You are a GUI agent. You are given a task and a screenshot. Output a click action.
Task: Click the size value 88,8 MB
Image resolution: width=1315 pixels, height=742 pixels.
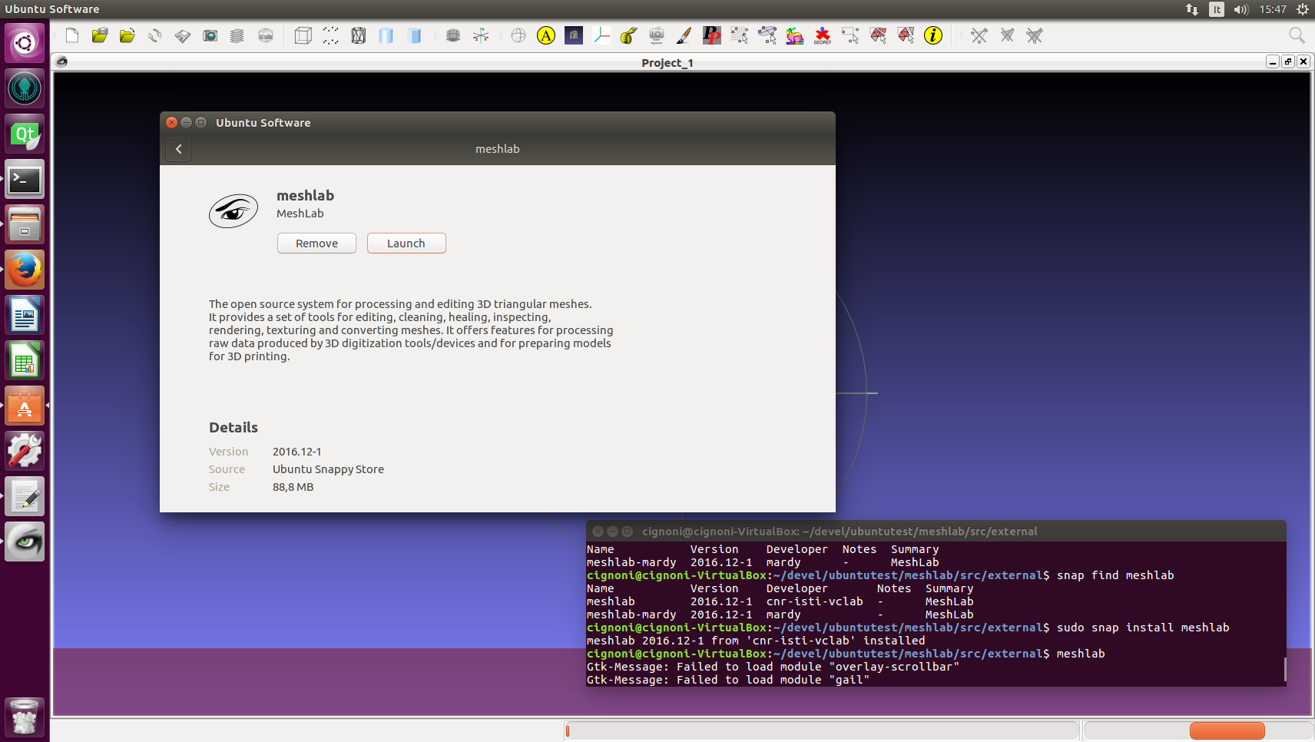point(293,487)
